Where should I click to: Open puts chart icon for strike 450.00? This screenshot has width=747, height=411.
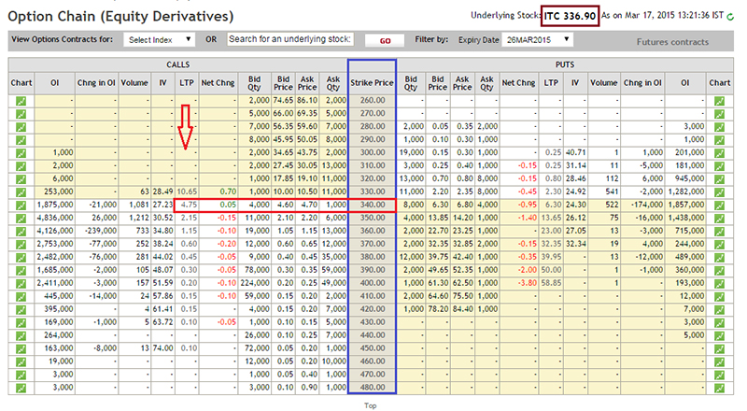[x=719, y=349]
